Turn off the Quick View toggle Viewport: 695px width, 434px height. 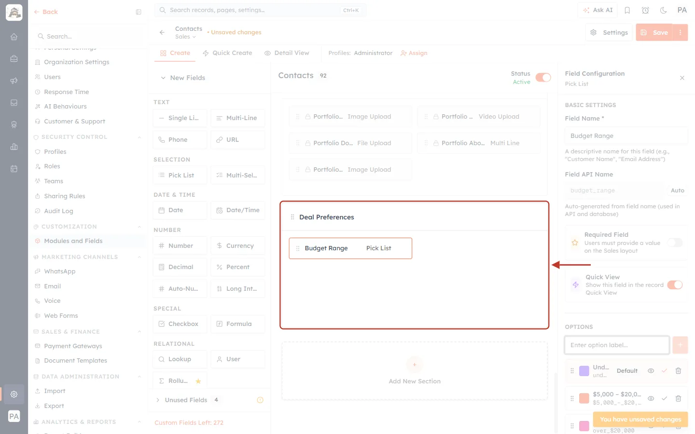[x=675, y=285]
